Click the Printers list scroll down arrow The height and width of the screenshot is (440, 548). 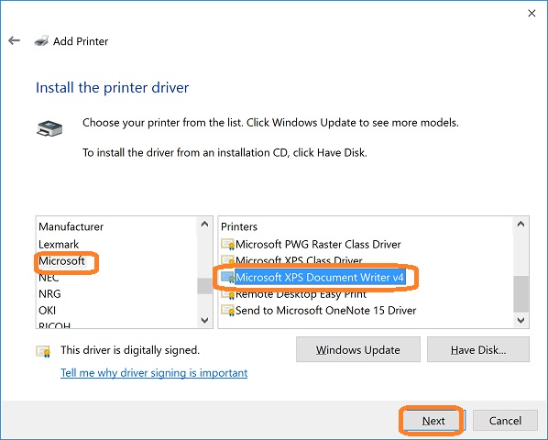tap(521, 320)
